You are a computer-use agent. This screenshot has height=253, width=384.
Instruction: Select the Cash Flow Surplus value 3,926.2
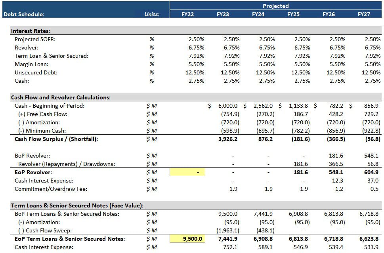pos(227,139)
